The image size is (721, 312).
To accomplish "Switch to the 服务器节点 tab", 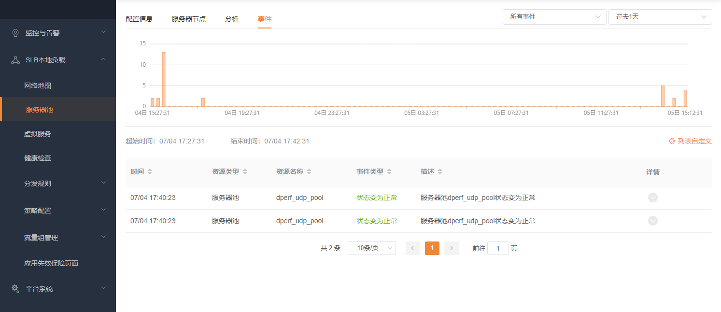I will point(189,19).
